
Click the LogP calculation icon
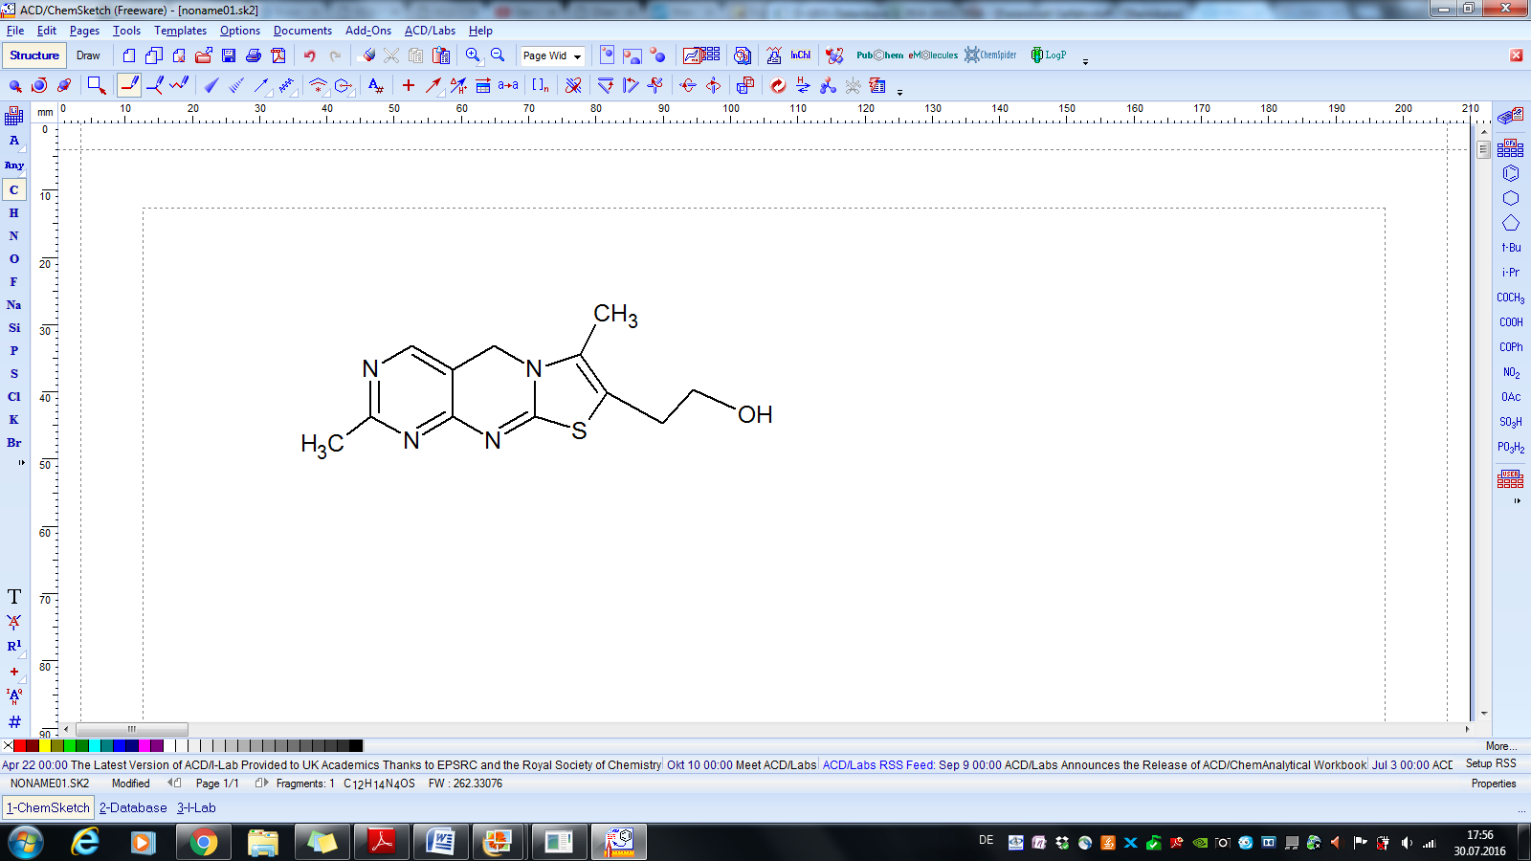pos(1048,55)
